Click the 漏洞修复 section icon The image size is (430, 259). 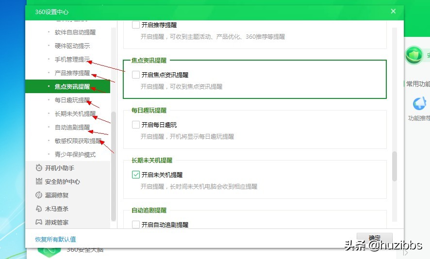(x=39, y=195)
